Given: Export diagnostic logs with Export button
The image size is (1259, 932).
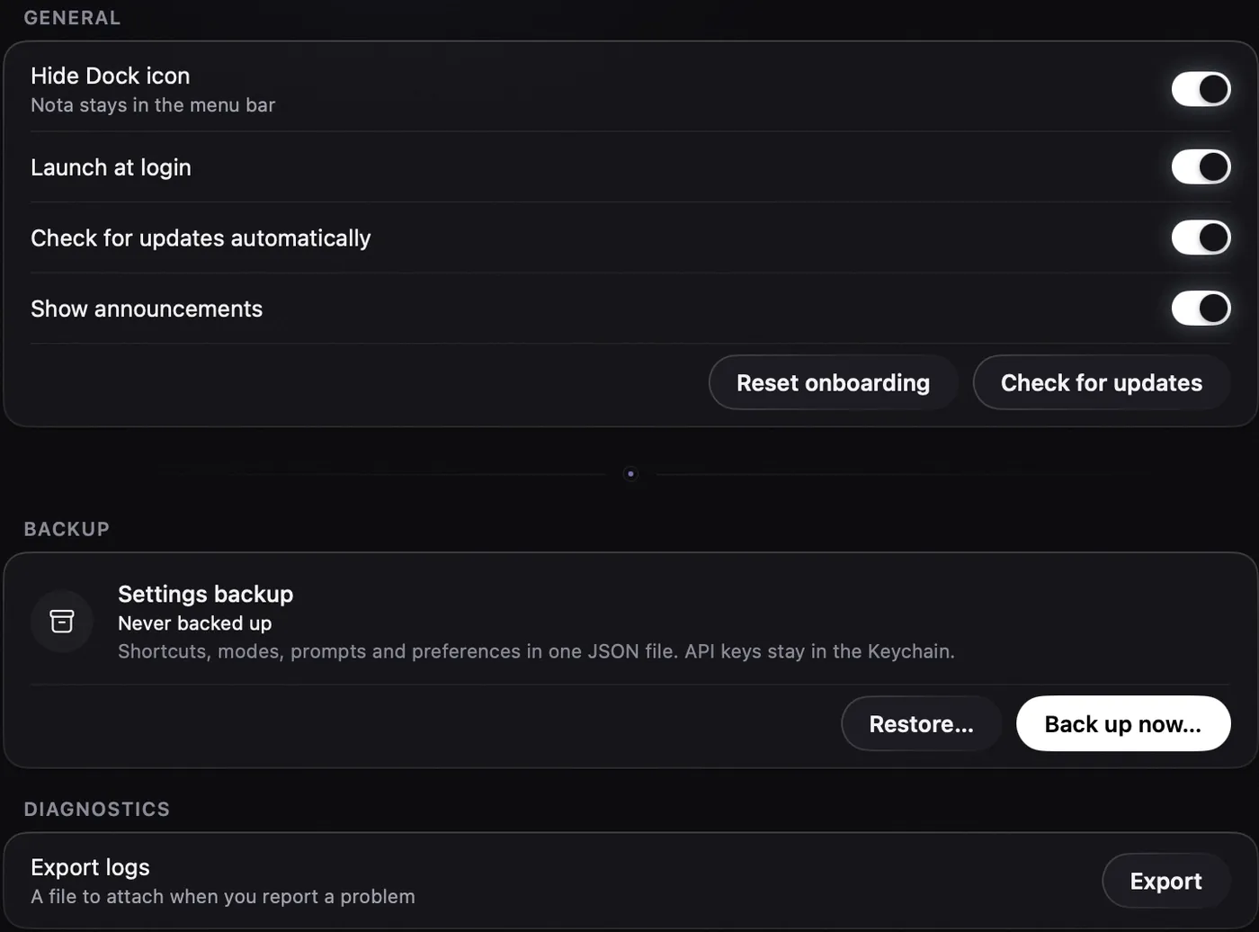Looking at the screenshot, I should pos(1166,881).
